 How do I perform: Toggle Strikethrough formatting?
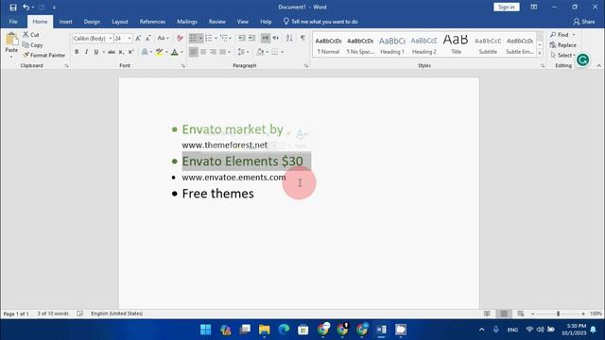tap(112, 52)
